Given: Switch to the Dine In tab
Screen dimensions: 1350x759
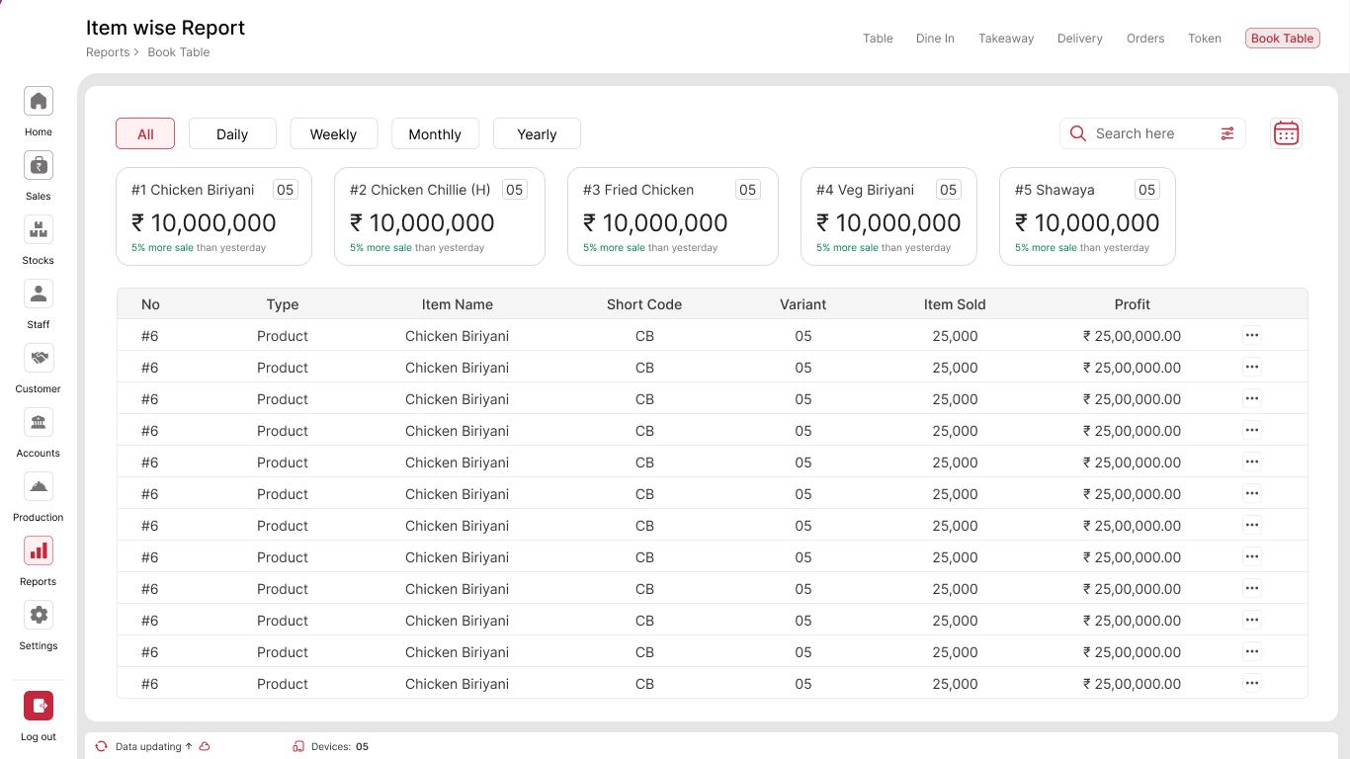Looking at the screenshot, I should click(x=935, y=39).
